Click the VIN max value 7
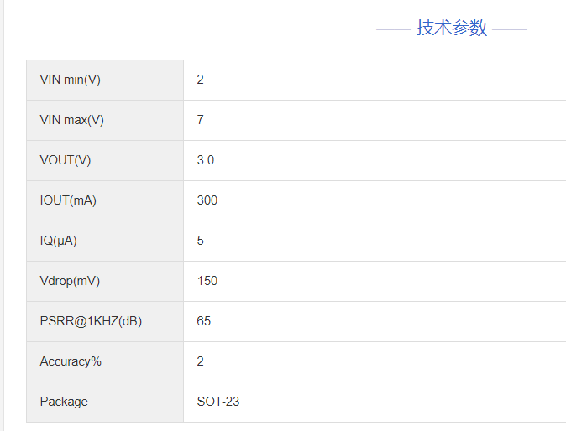 pyautogui.click(x=201, y=120)
